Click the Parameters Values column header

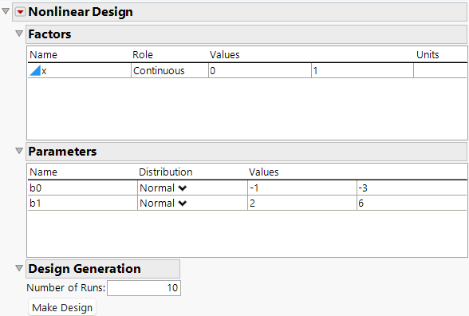[x=263, y=172]
